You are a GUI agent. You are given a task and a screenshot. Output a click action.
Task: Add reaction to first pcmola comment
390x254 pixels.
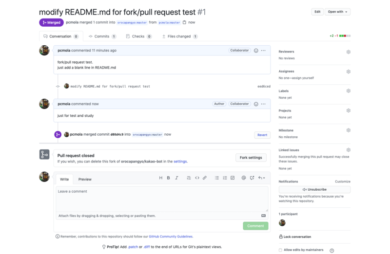tap(256, 51)
